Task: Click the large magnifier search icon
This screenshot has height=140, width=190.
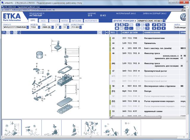Action: point(19,32)
